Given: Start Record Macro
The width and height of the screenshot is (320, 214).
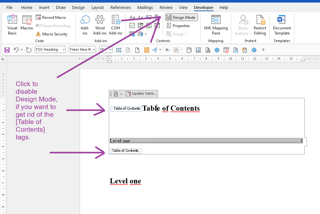Looking at the screenshot, I should pyautogui.click(x=51, y=18).
